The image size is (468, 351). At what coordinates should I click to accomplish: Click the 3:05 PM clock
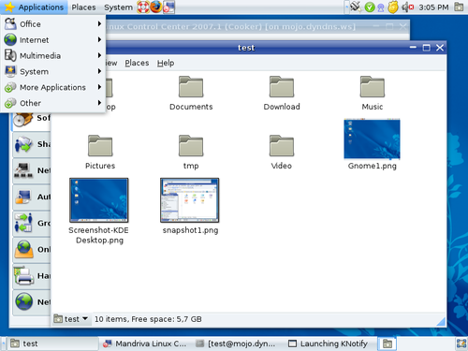pos(433,7)
